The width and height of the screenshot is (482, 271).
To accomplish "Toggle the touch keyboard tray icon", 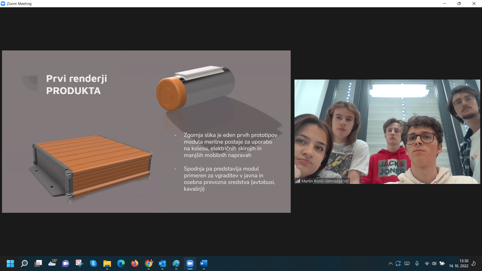I will (x=407, y=263).
